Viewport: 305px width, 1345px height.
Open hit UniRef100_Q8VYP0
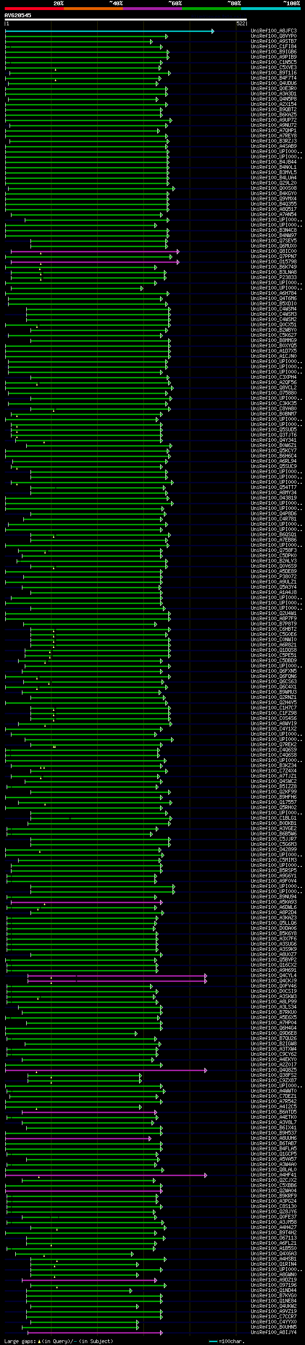coord(274,36)
